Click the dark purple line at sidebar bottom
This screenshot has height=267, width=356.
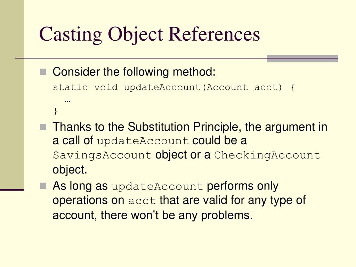12,190
